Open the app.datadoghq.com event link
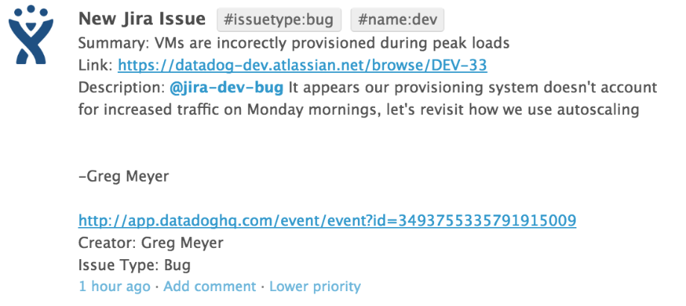The image size is (686, 306). coord(327,220)
